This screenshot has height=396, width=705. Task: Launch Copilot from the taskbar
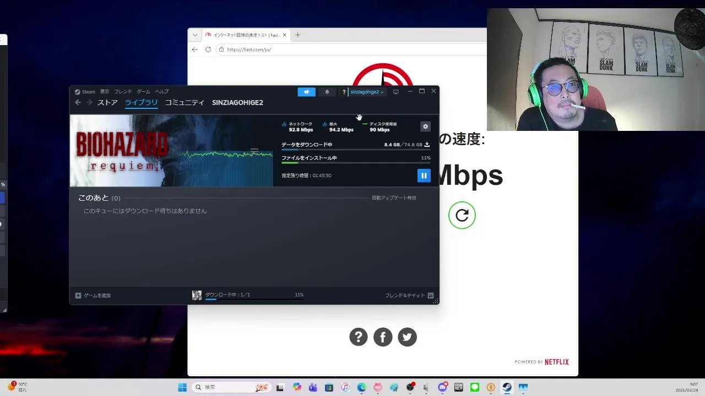[x=297, y=387]
